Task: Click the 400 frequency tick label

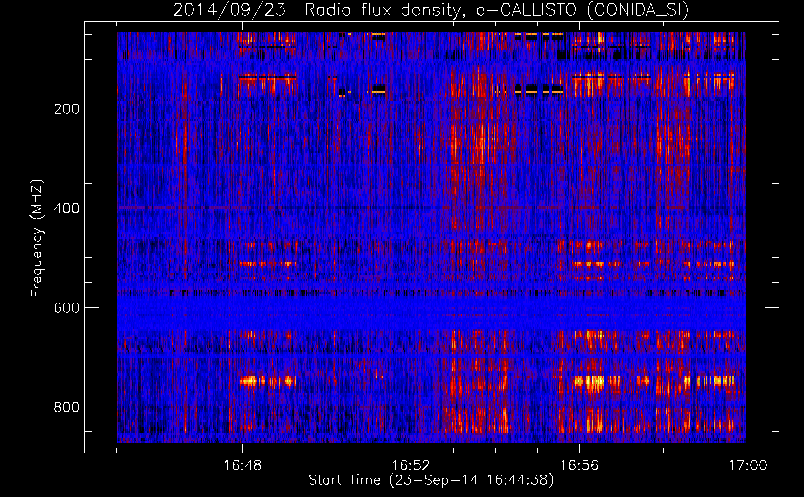Action: pos(67,208)
